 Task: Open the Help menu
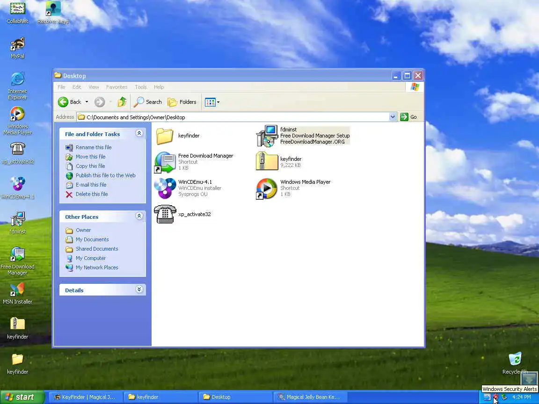(x=159, y=87)
